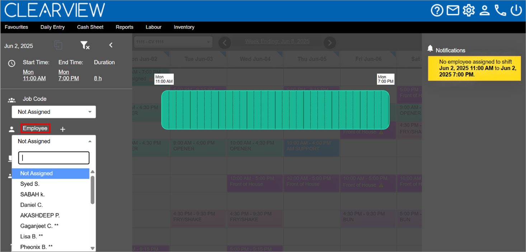Click the plus icon next to Employee

pos(63,129)
